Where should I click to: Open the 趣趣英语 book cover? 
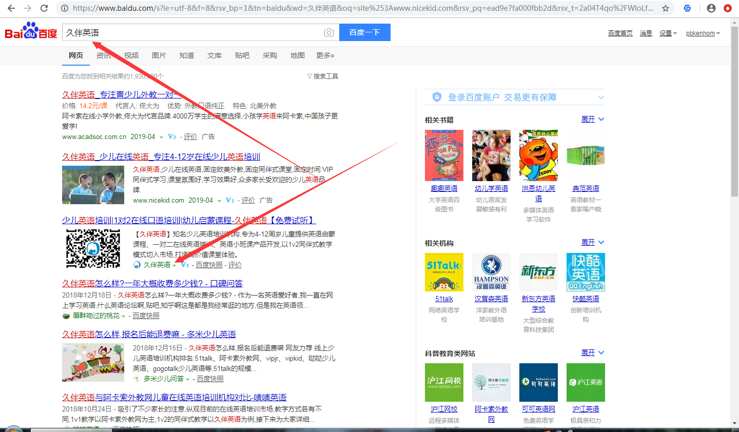(444, 155)
